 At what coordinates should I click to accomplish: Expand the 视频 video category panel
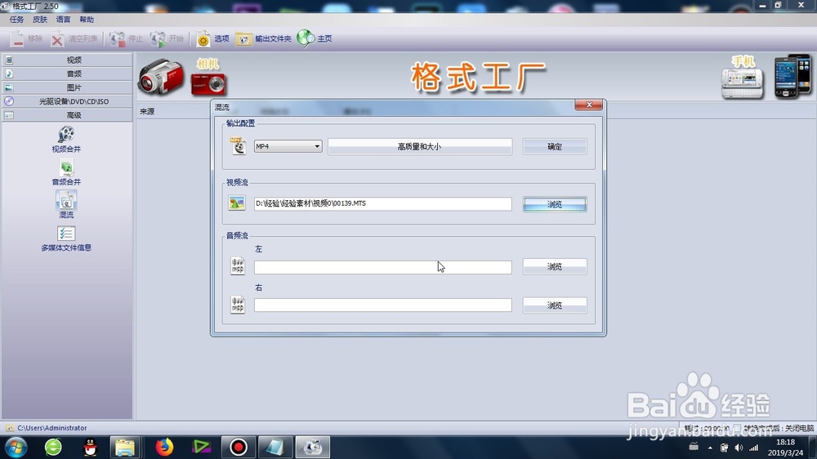pos(67,60)
